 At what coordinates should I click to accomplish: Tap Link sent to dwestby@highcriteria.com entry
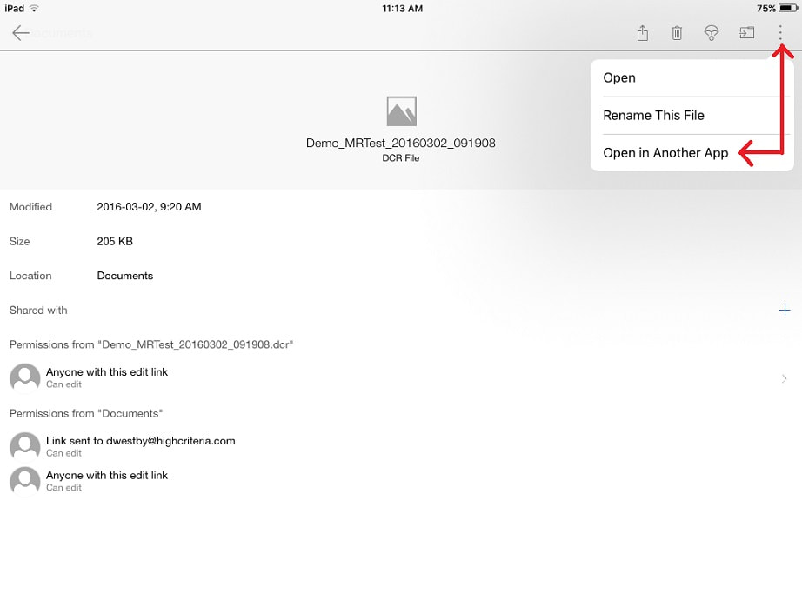click(141, 446)
